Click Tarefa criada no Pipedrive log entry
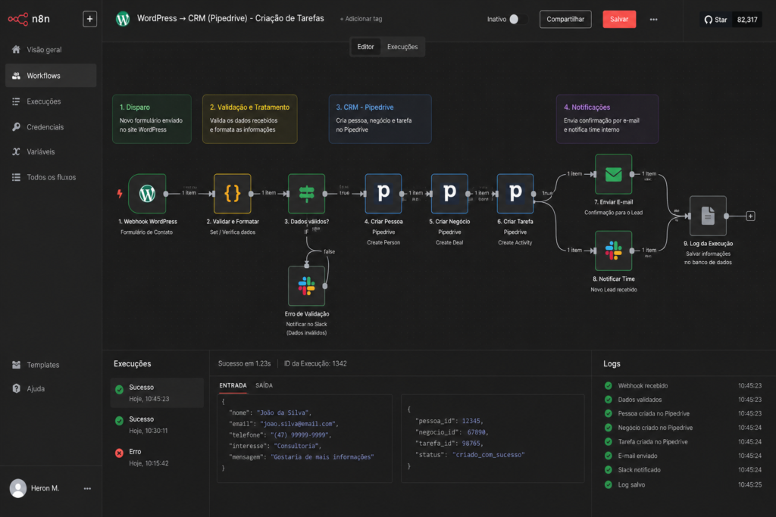 (x=683, y=441)
